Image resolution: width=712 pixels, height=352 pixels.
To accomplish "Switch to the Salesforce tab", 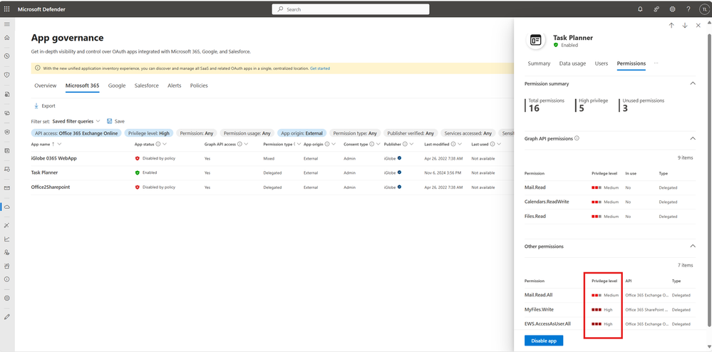I will tap(147, 86).
